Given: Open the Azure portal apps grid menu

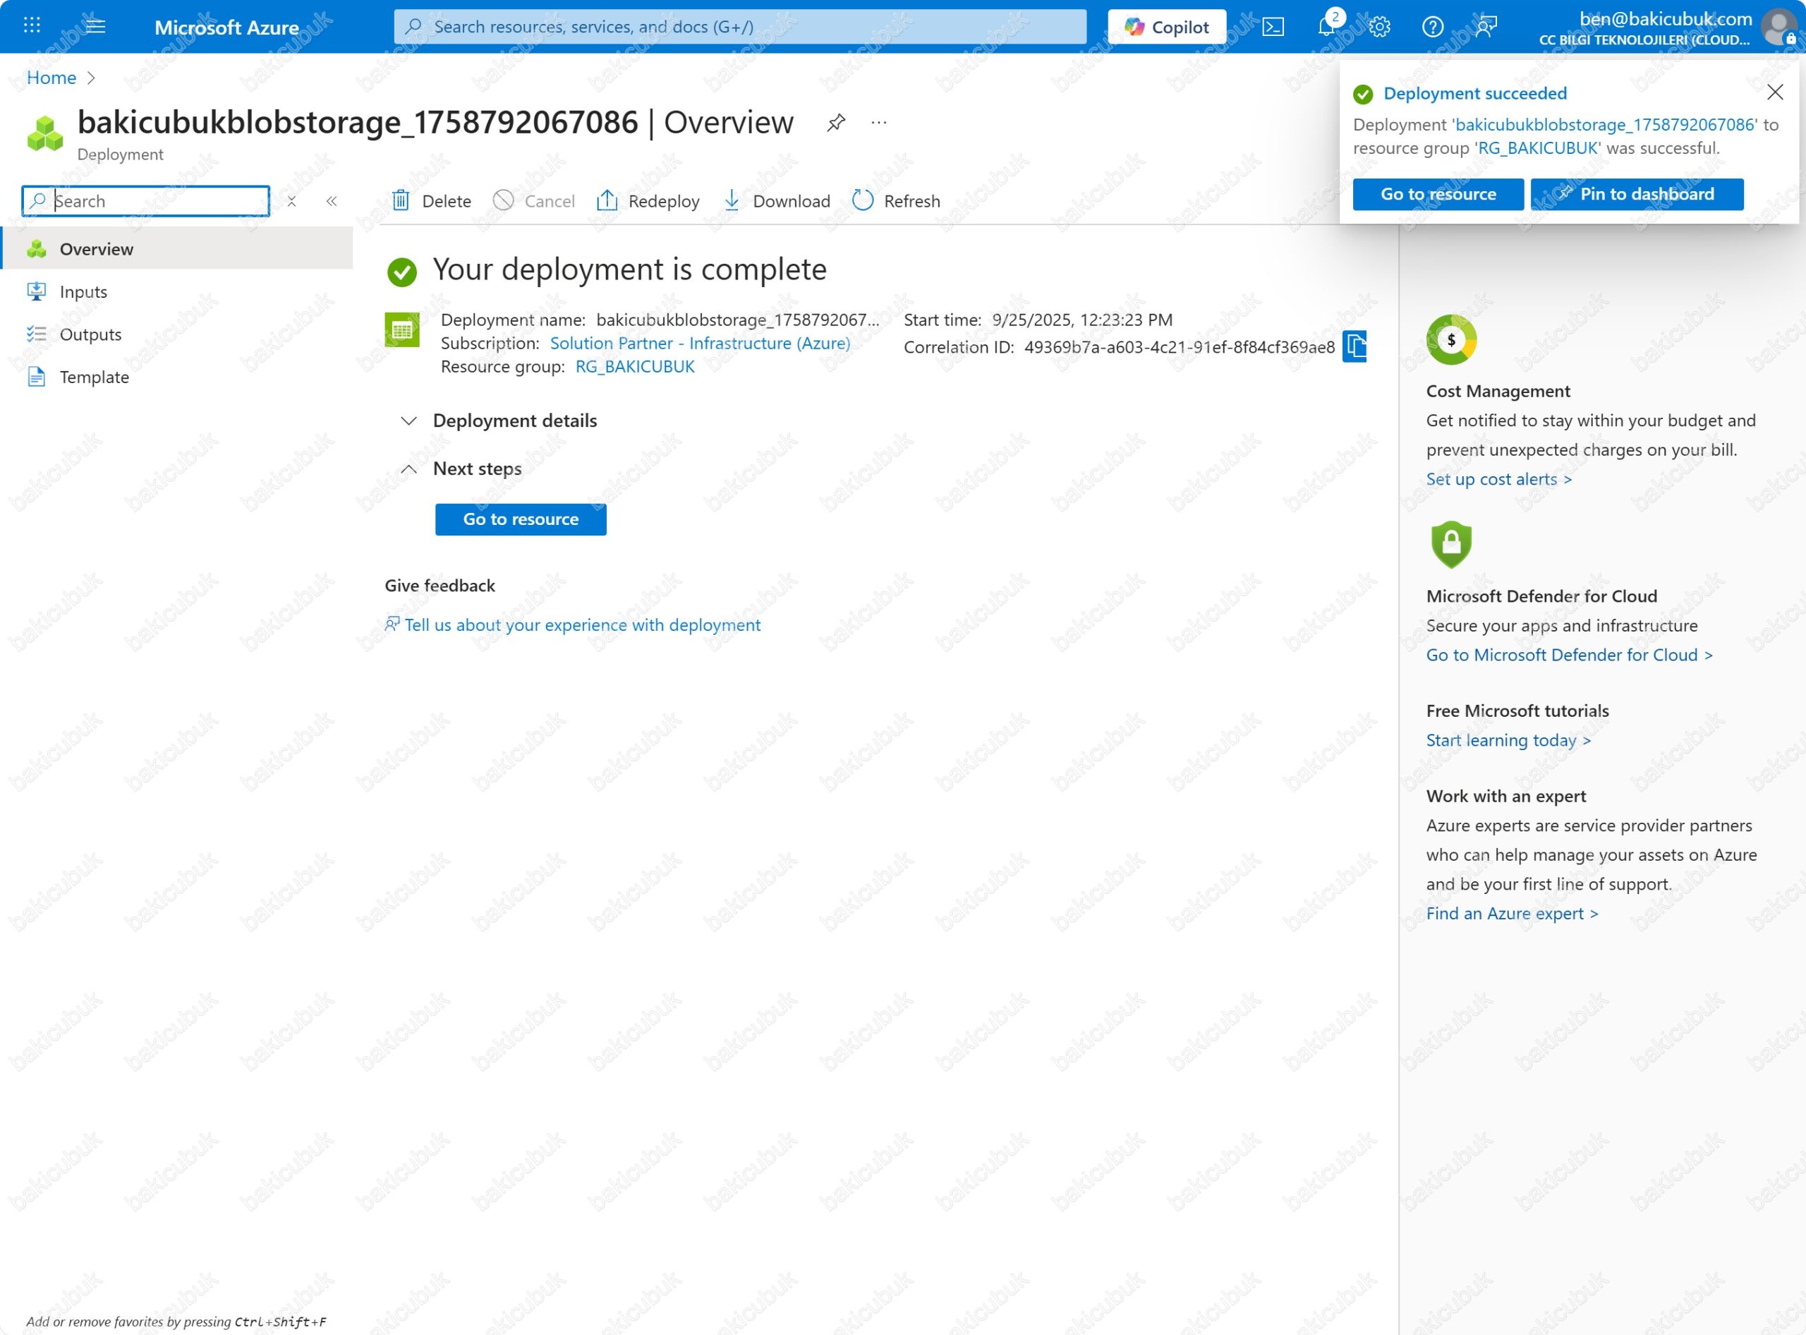Looking at the screenshot, I should pyautogui.click(x=32, y=26).
